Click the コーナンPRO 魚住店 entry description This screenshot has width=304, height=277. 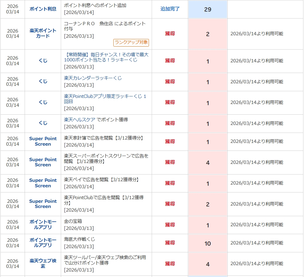pos(105,26)
